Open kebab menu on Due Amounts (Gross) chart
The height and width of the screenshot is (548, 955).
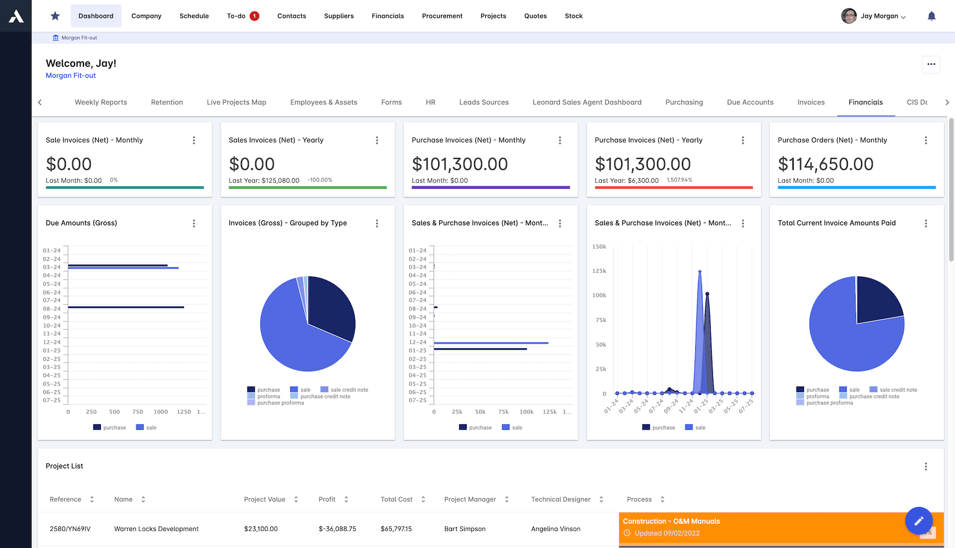(x=194, y=223)
